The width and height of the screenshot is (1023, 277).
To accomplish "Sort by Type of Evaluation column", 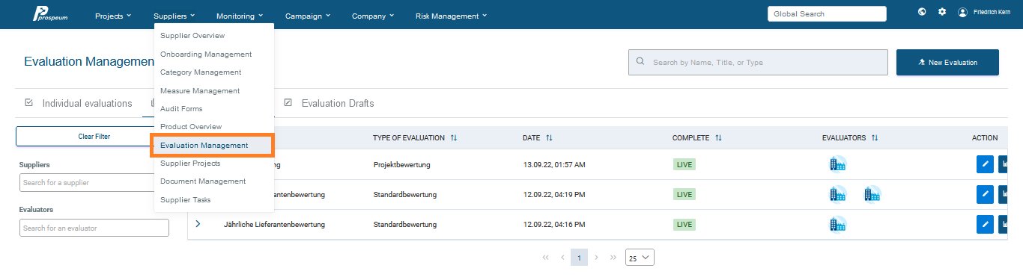I will (x=454, y=138).
